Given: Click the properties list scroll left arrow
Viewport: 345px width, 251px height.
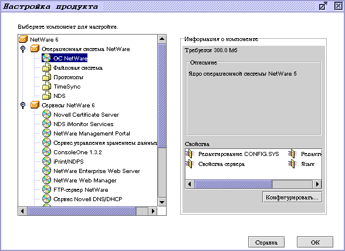Looking at the screenshot, I should click(190, 184).
